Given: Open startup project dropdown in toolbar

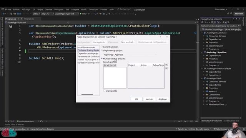Looking at the screenshot, I should 66,14.
